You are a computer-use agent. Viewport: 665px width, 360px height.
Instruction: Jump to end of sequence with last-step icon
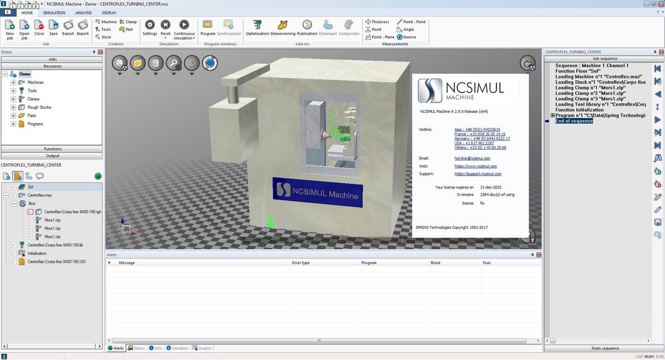pyautogui.click(x=657, y=146)
